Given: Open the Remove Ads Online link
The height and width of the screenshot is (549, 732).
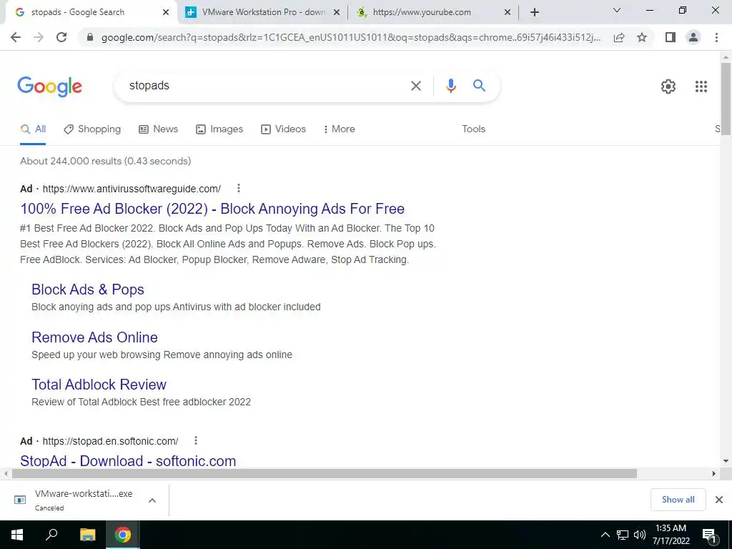Looking at the screenshot, I should click(95, 337).
